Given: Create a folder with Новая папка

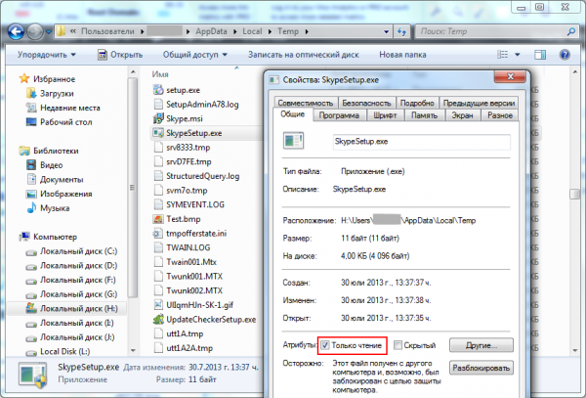Looking at the screenshot, I should [402, 55].
